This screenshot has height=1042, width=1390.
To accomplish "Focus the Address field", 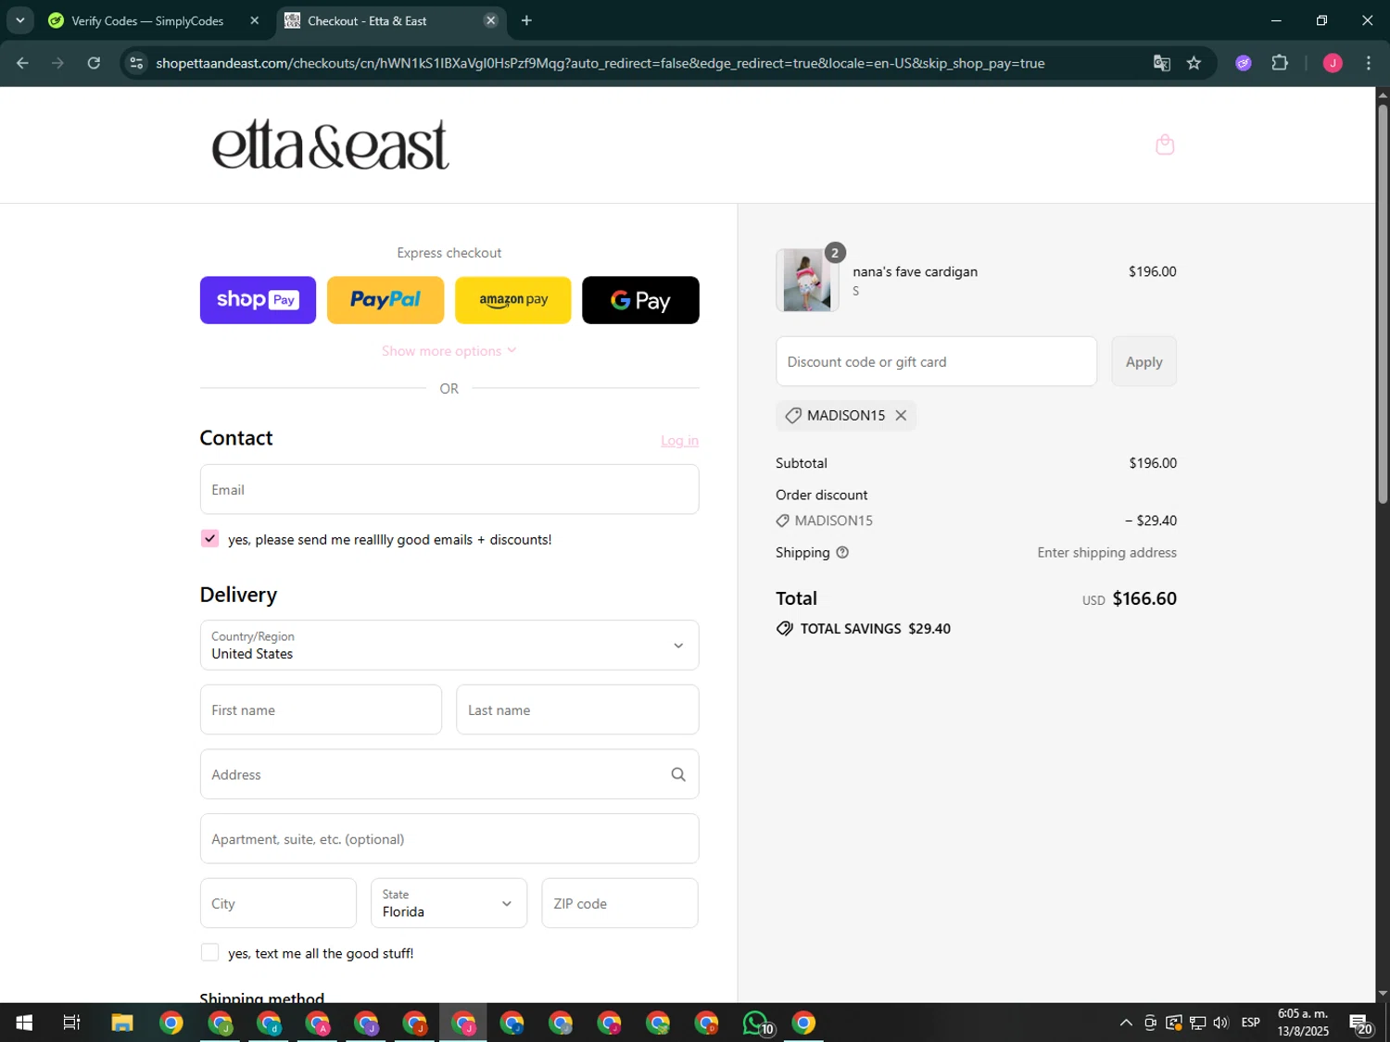I will [449, 774].
